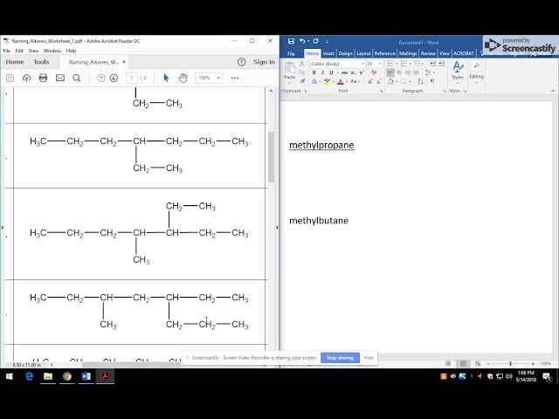Go to next PDF page with down arrow
Screen dimensions: 559x419
click(114, 78)
